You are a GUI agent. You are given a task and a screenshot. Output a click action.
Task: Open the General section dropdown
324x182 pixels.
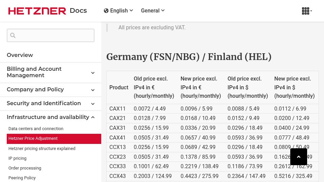(x=153, y=11)
